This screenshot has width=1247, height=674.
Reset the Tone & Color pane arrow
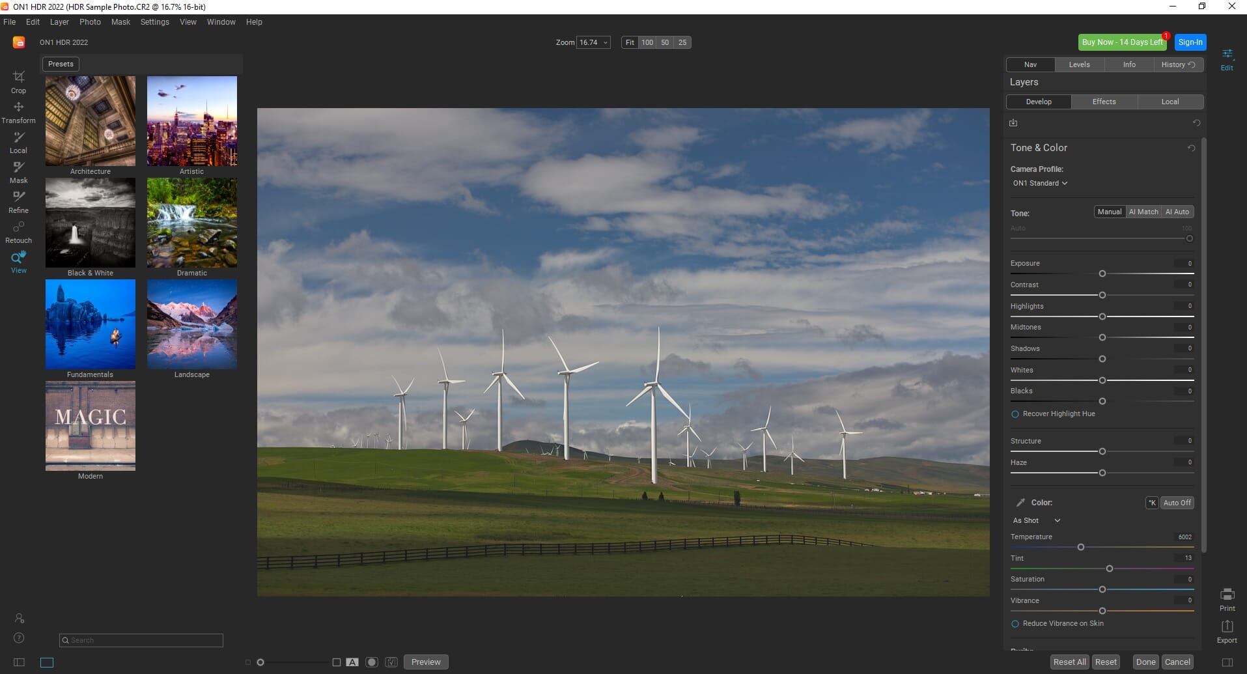tap(1191, 148)
